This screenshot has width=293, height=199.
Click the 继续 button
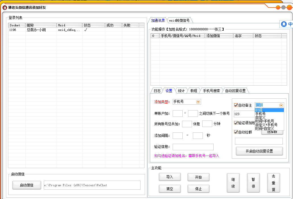(x=233, y=183)
